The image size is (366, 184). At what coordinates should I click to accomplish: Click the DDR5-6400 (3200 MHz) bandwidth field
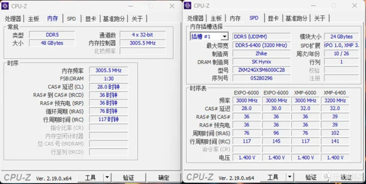tap(261, 45)
